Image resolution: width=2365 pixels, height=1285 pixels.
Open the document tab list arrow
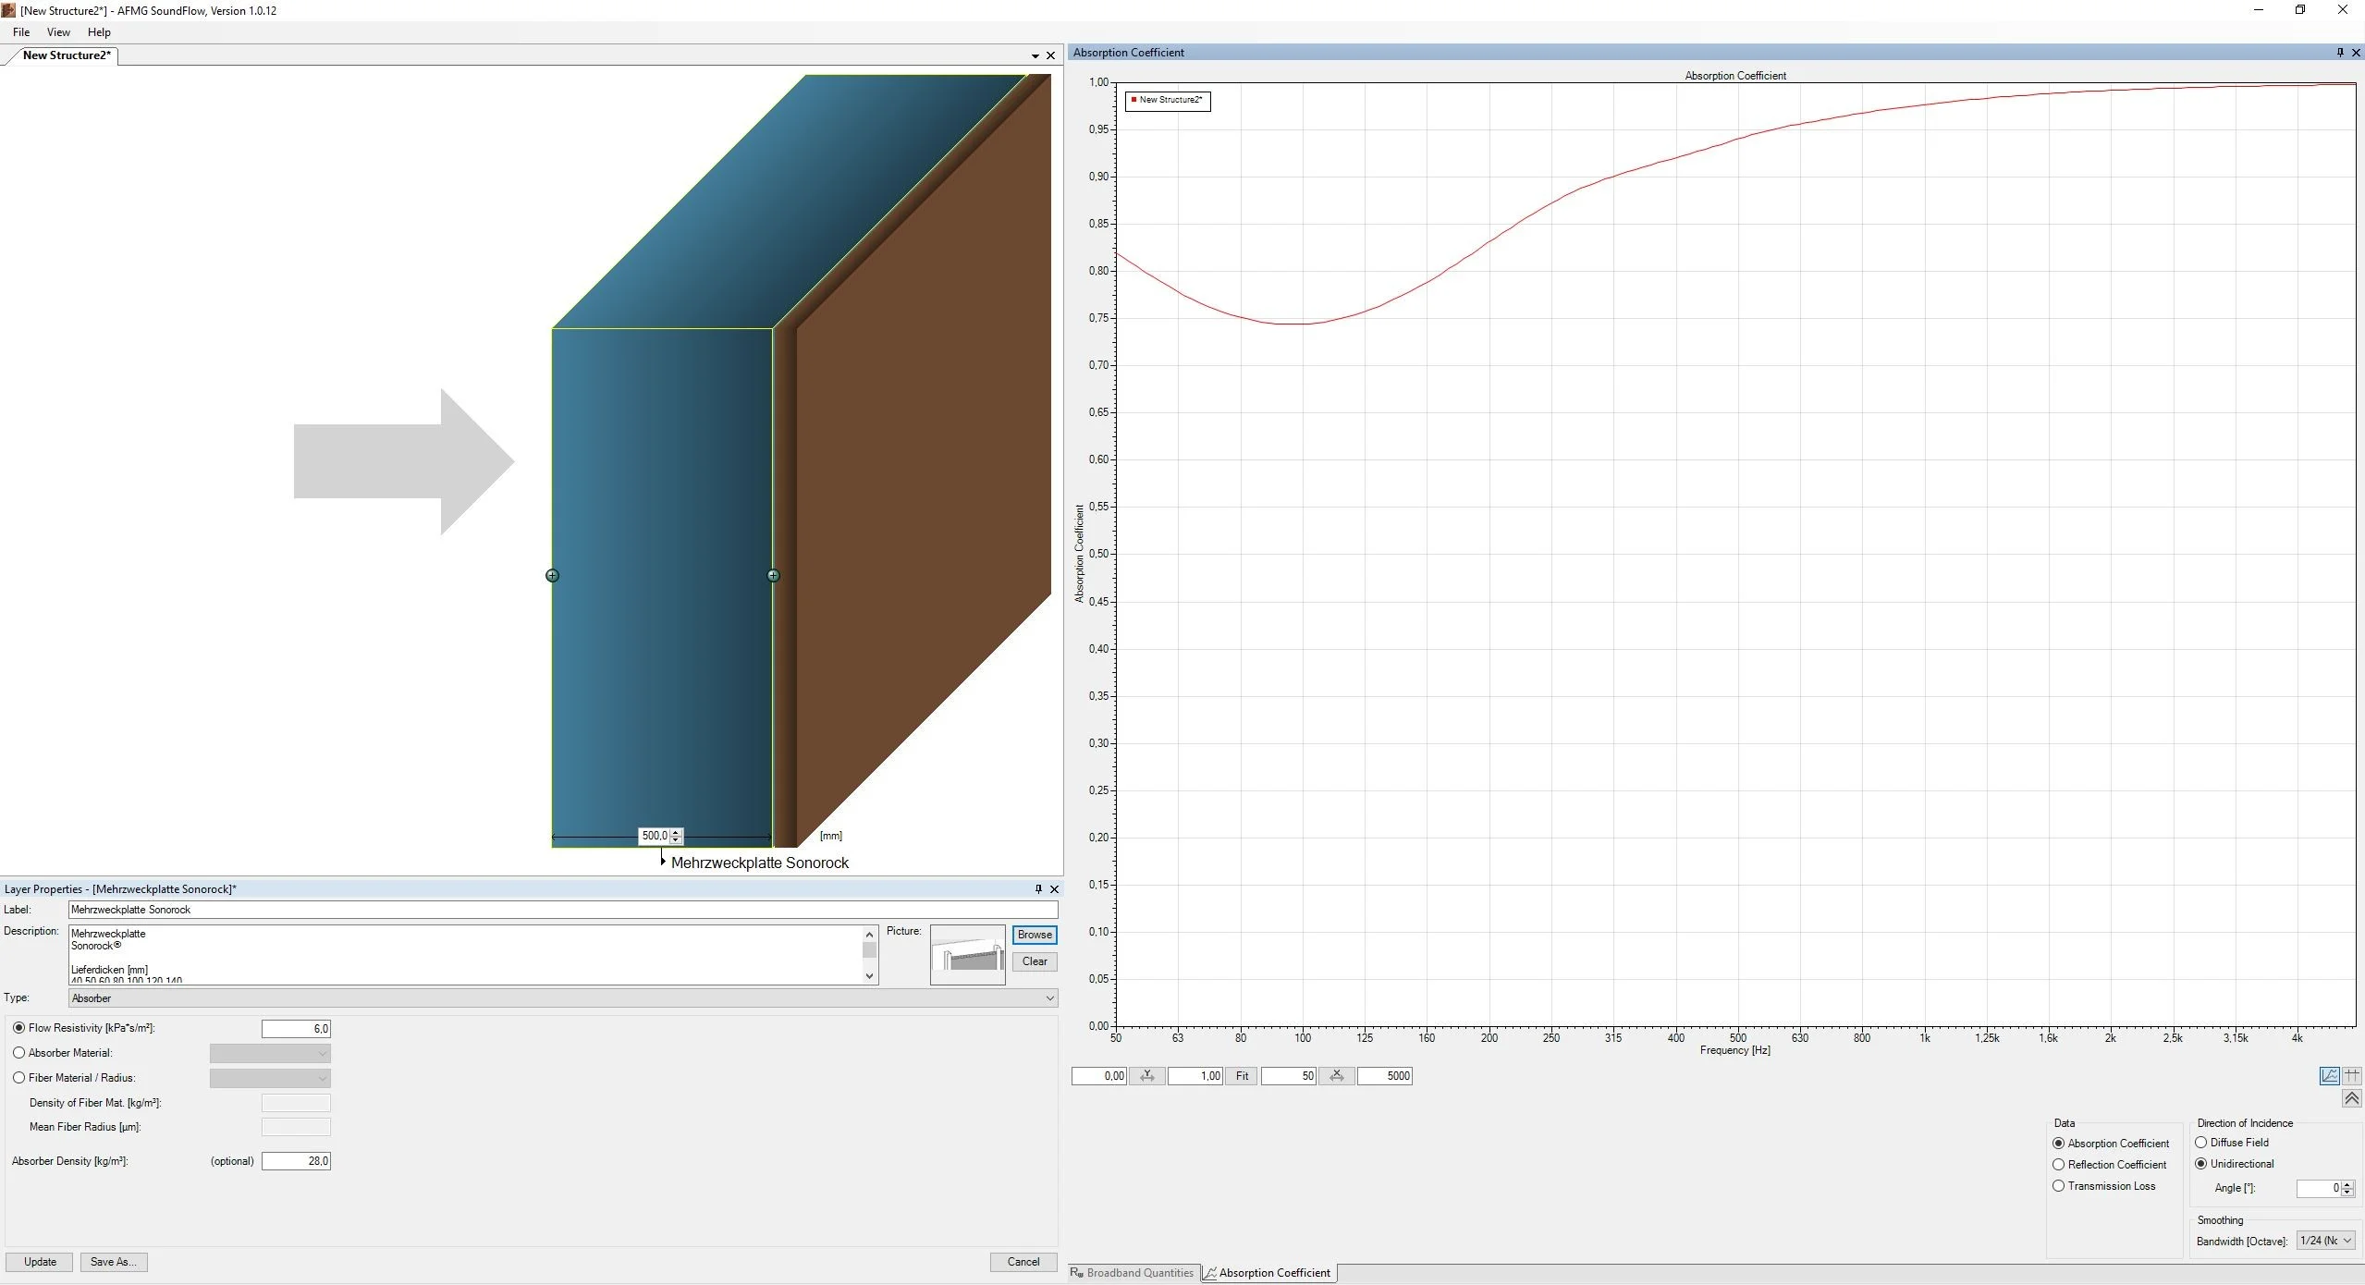tap(1035, 56)
